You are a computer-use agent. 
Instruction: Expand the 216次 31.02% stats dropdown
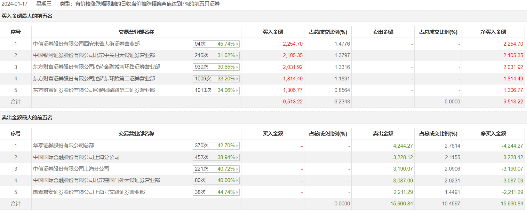216,55
